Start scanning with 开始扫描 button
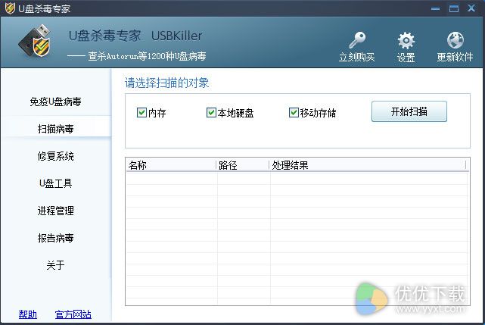 [x=409, y=111]
